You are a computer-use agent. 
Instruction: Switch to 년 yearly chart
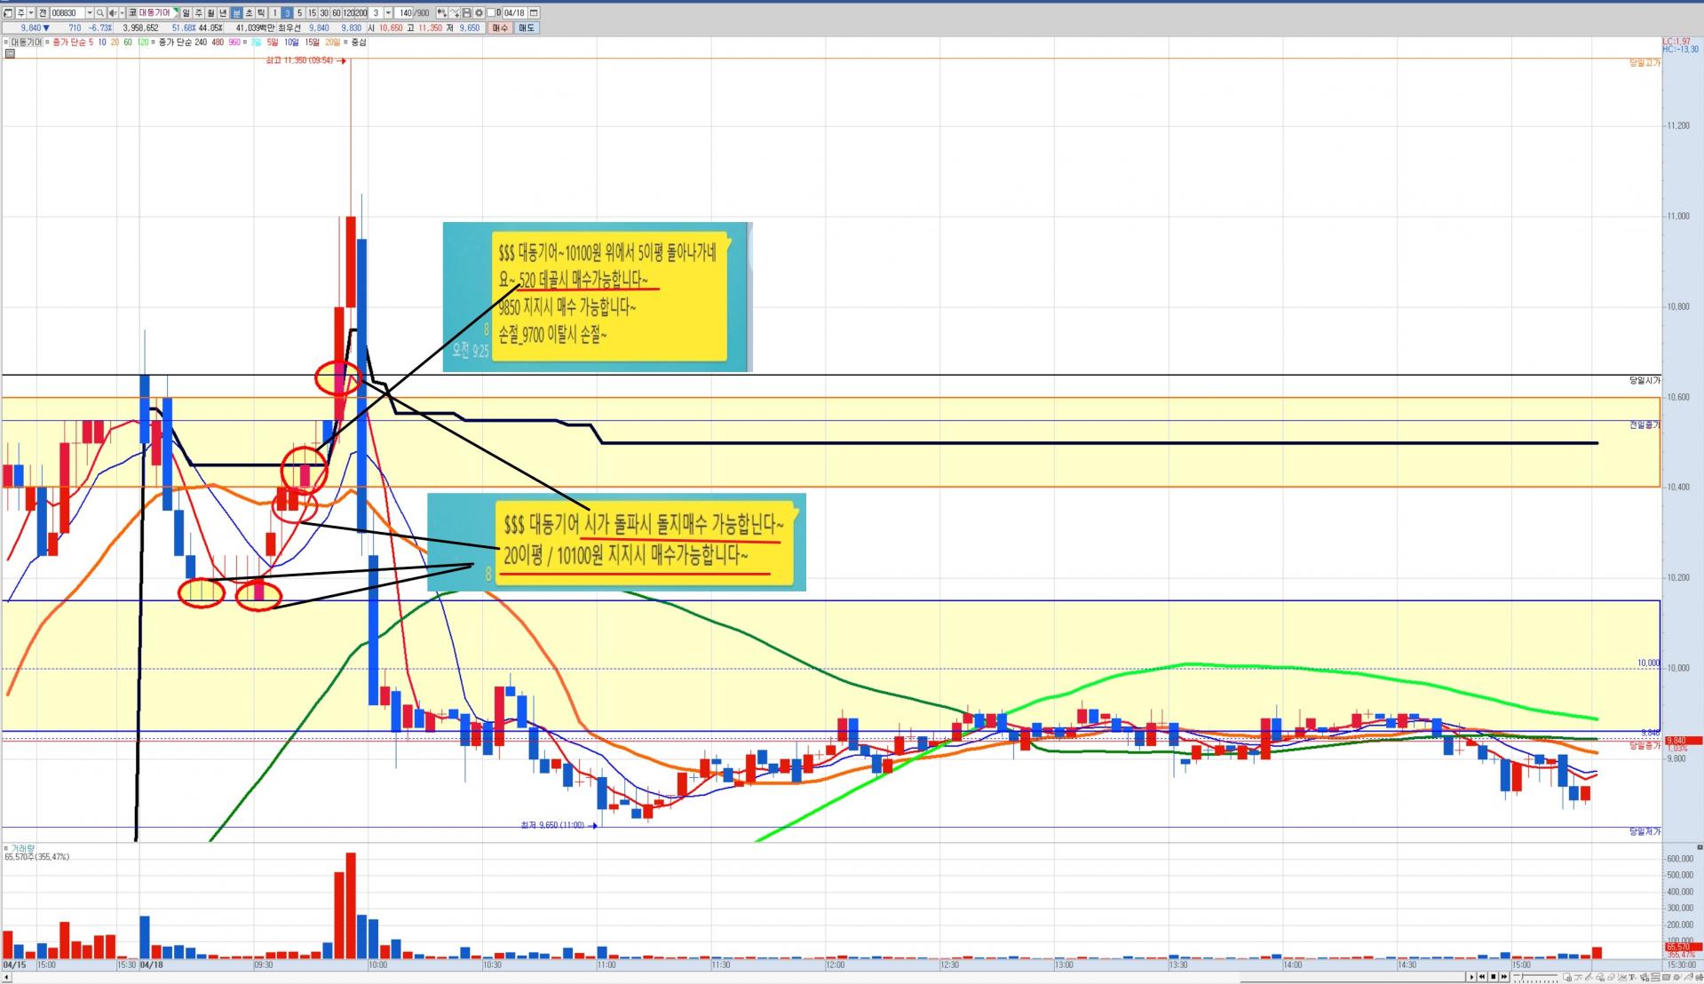tap(223, 13)
